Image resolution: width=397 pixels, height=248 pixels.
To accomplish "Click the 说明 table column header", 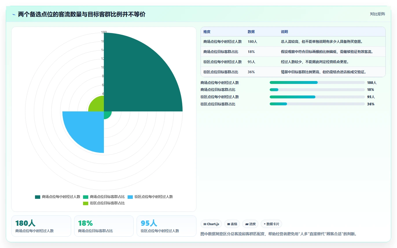I will (284, 32).
